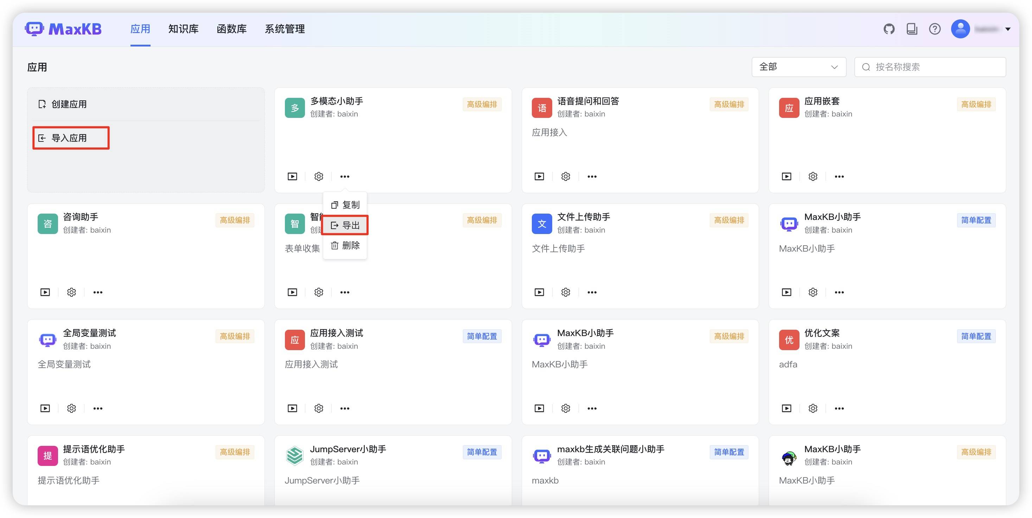Choose 删除 from the context menu

345,245
